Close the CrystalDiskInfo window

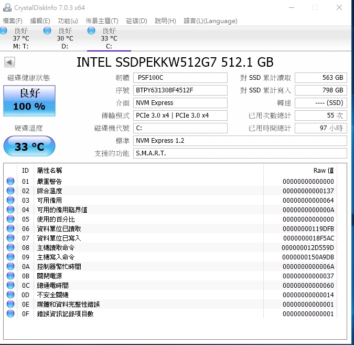pyautogui.click(x=339, y=7)
